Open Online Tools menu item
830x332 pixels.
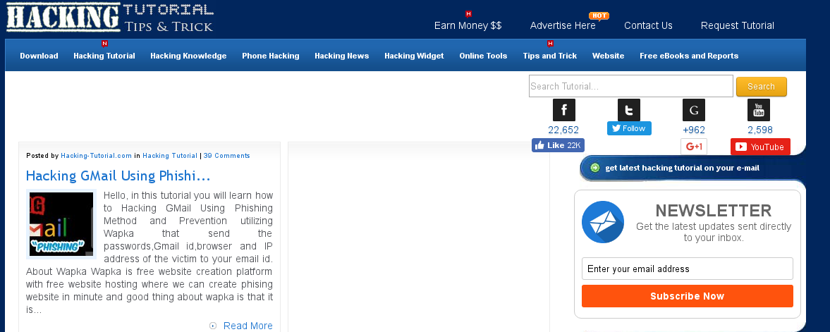[x=483, y=56]
